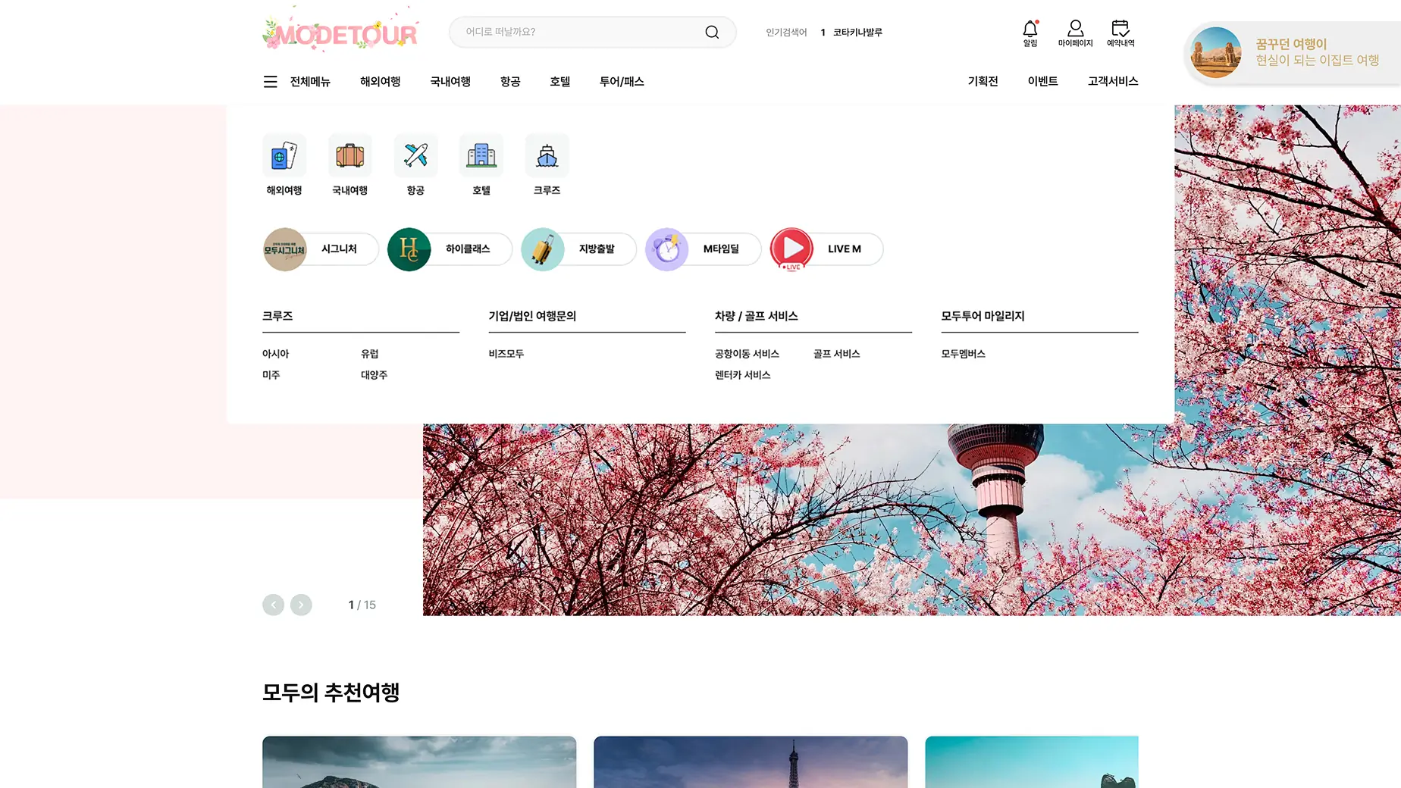This screenshot has height=788, width=1401.
Task: Click the 공항이동 서비스 link
Action: click(x=747, y=354)
